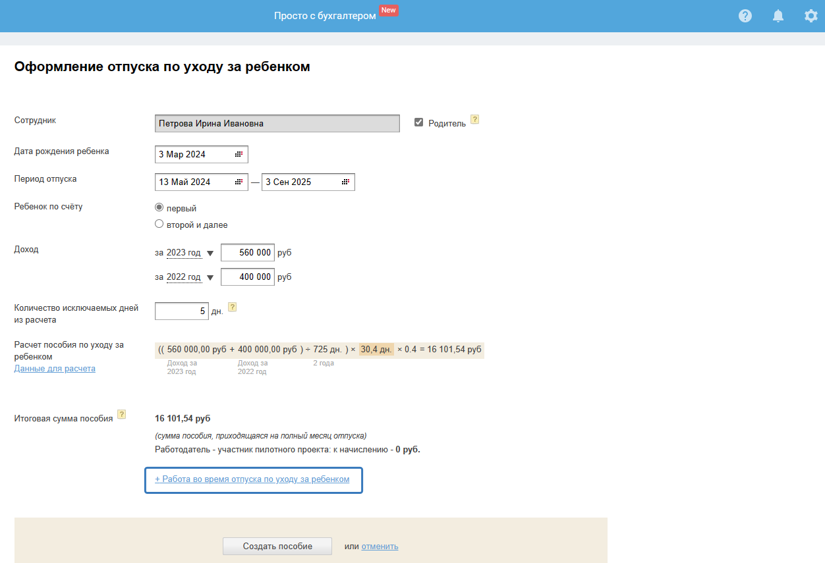The width and height of the screenshot is (825, 563).
Task: Open 'Просто с бухгалтером' header item
Action: [325, 16]
